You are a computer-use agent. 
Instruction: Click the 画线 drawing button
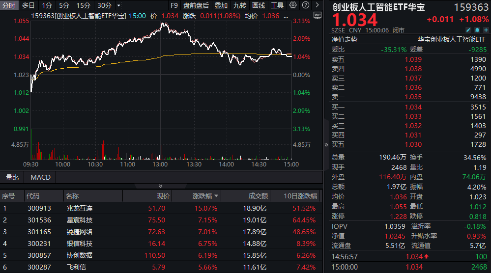(x=259, y=5)
